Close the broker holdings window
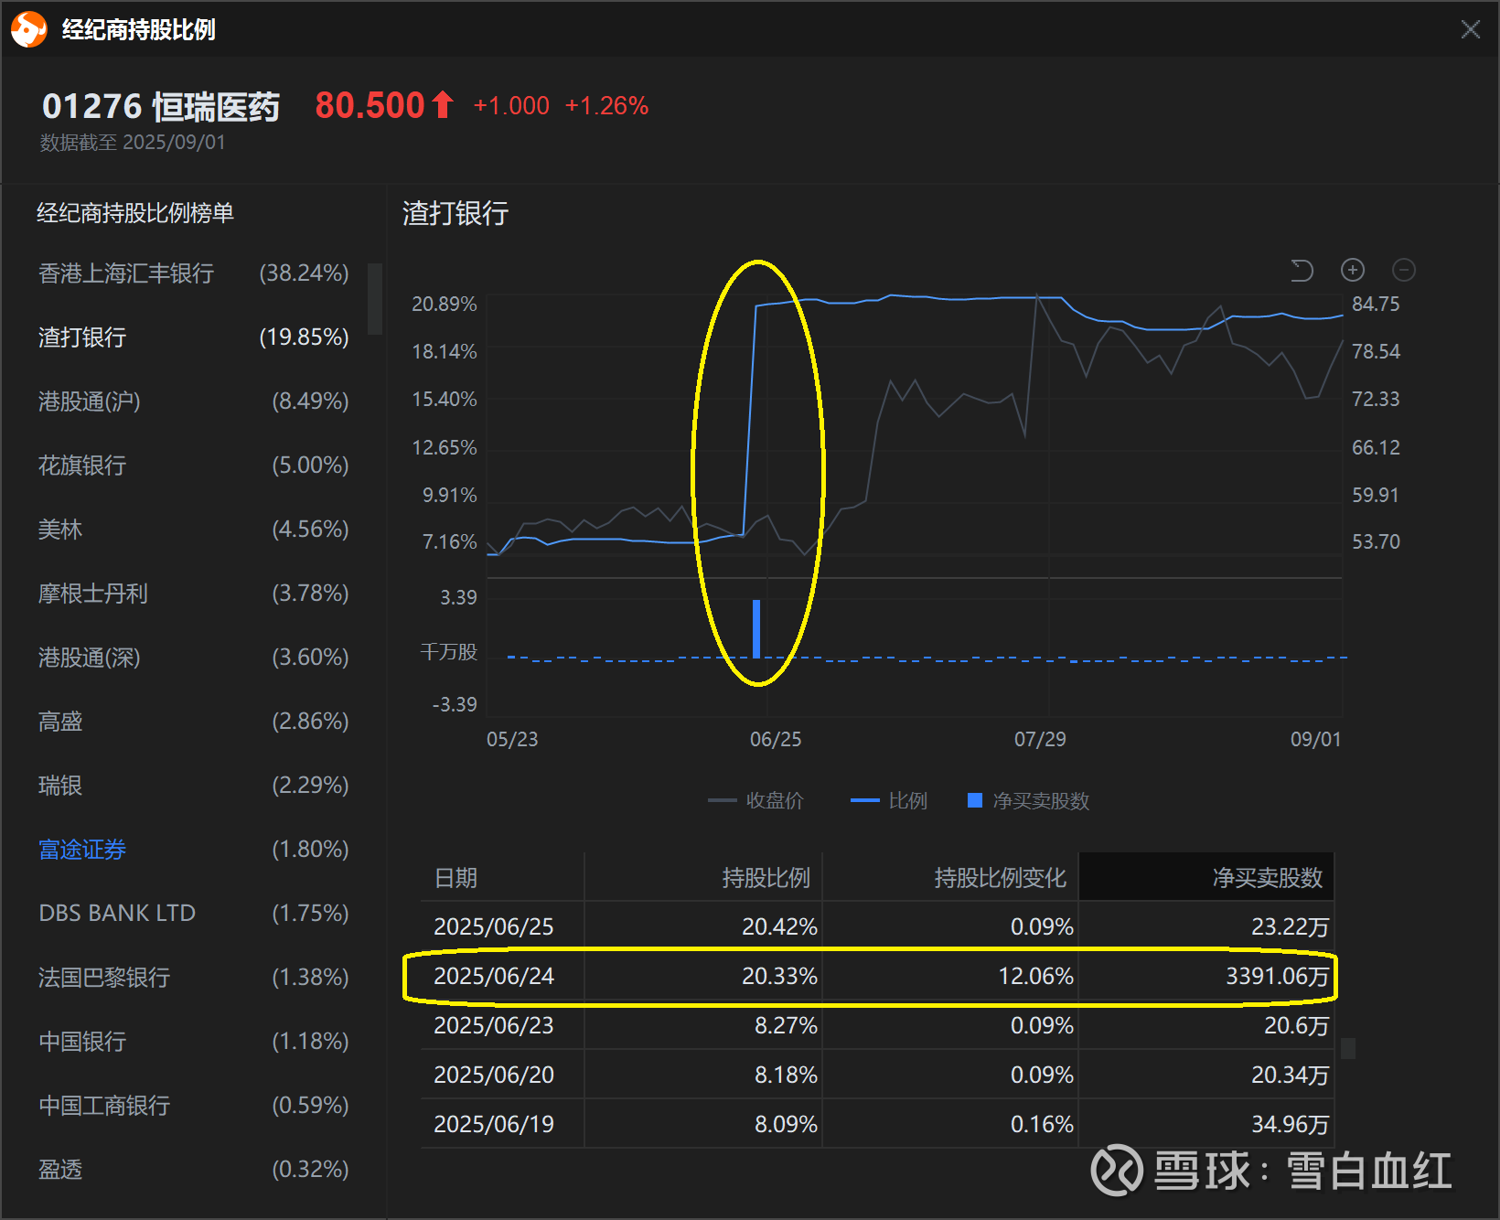The height and width of the screenshot is (1220, 1500). pyautogui.click(x=1471, y=29)
